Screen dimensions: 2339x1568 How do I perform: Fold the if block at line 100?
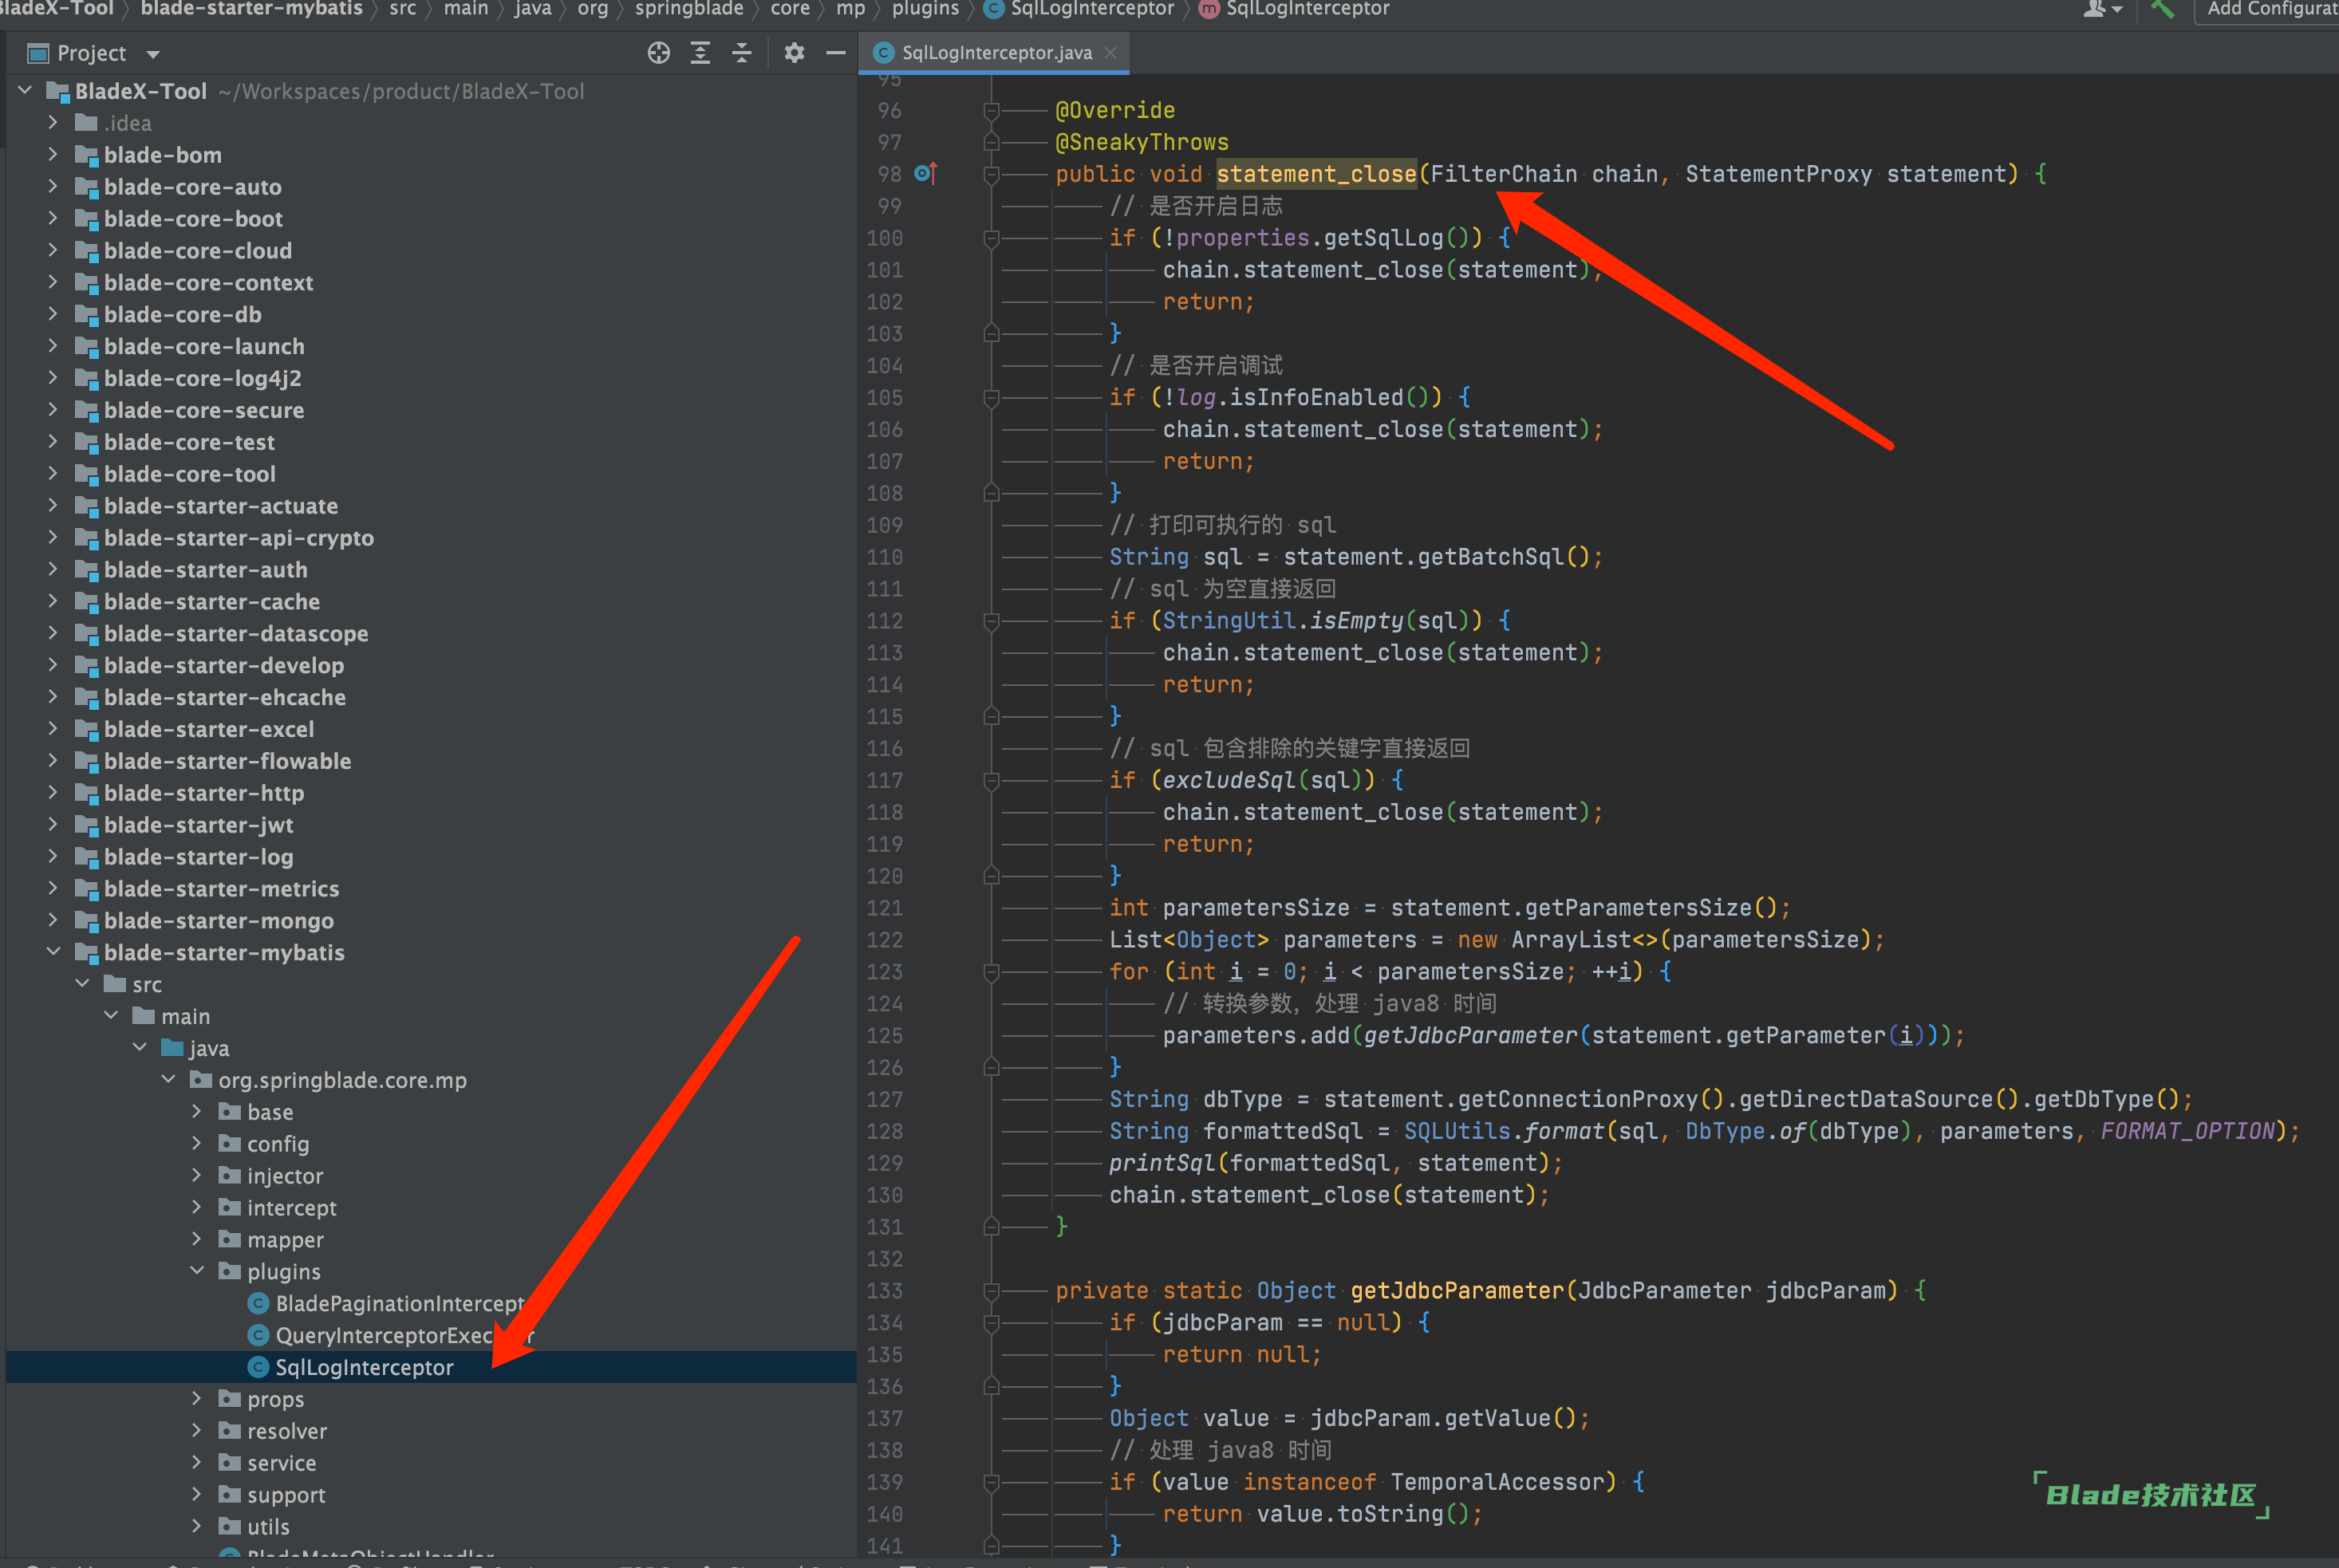(x=991, y=238)
